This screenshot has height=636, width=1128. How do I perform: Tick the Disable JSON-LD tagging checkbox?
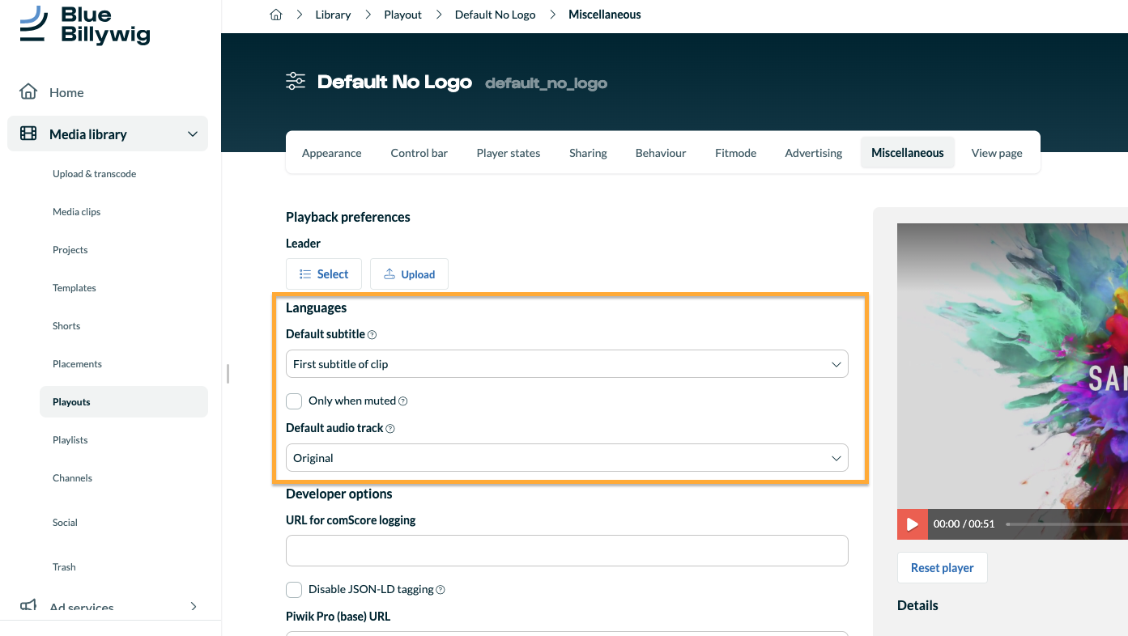pos(294,589)
